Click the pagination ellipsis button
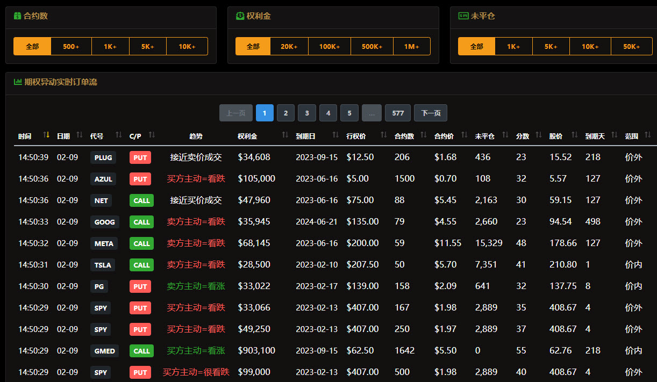Screen dimensions: 657x382 tap(372, 113)
